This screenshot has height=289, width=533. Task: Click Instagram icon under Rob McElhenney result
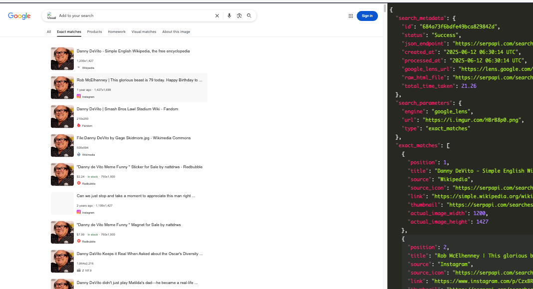pos(78,96)
